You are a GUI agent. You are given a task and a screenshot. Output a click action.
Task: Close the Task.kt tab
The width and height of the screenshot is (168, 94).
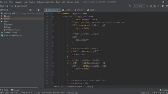click(72, 10)
